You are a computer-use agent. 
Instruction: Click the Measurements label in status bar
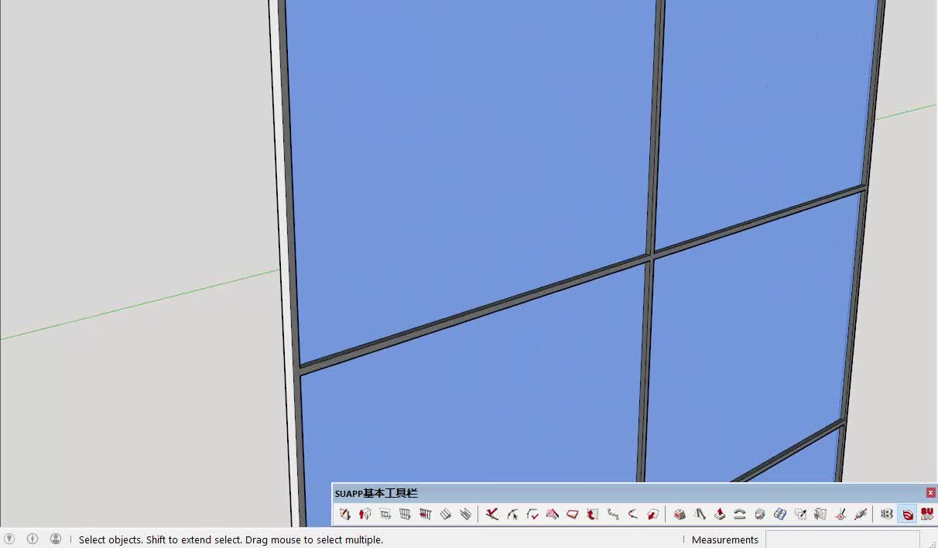(725, 539)
